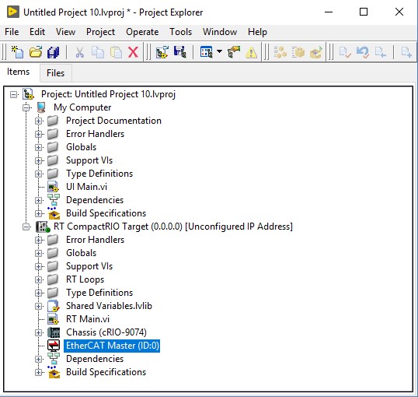Image resolution: width=418 pixels, height=397 pixels.
Task: Collapse the My Computer tree node
Action: click(26, 107)
